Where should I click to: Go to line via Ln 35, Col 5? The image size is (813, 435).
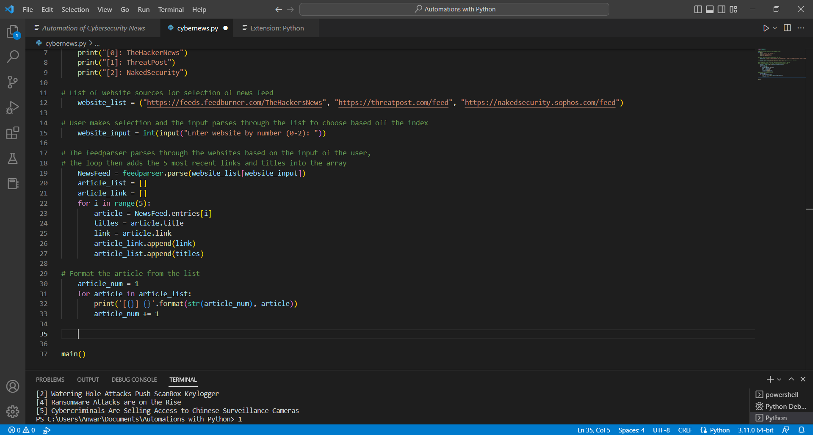(594, 430)
